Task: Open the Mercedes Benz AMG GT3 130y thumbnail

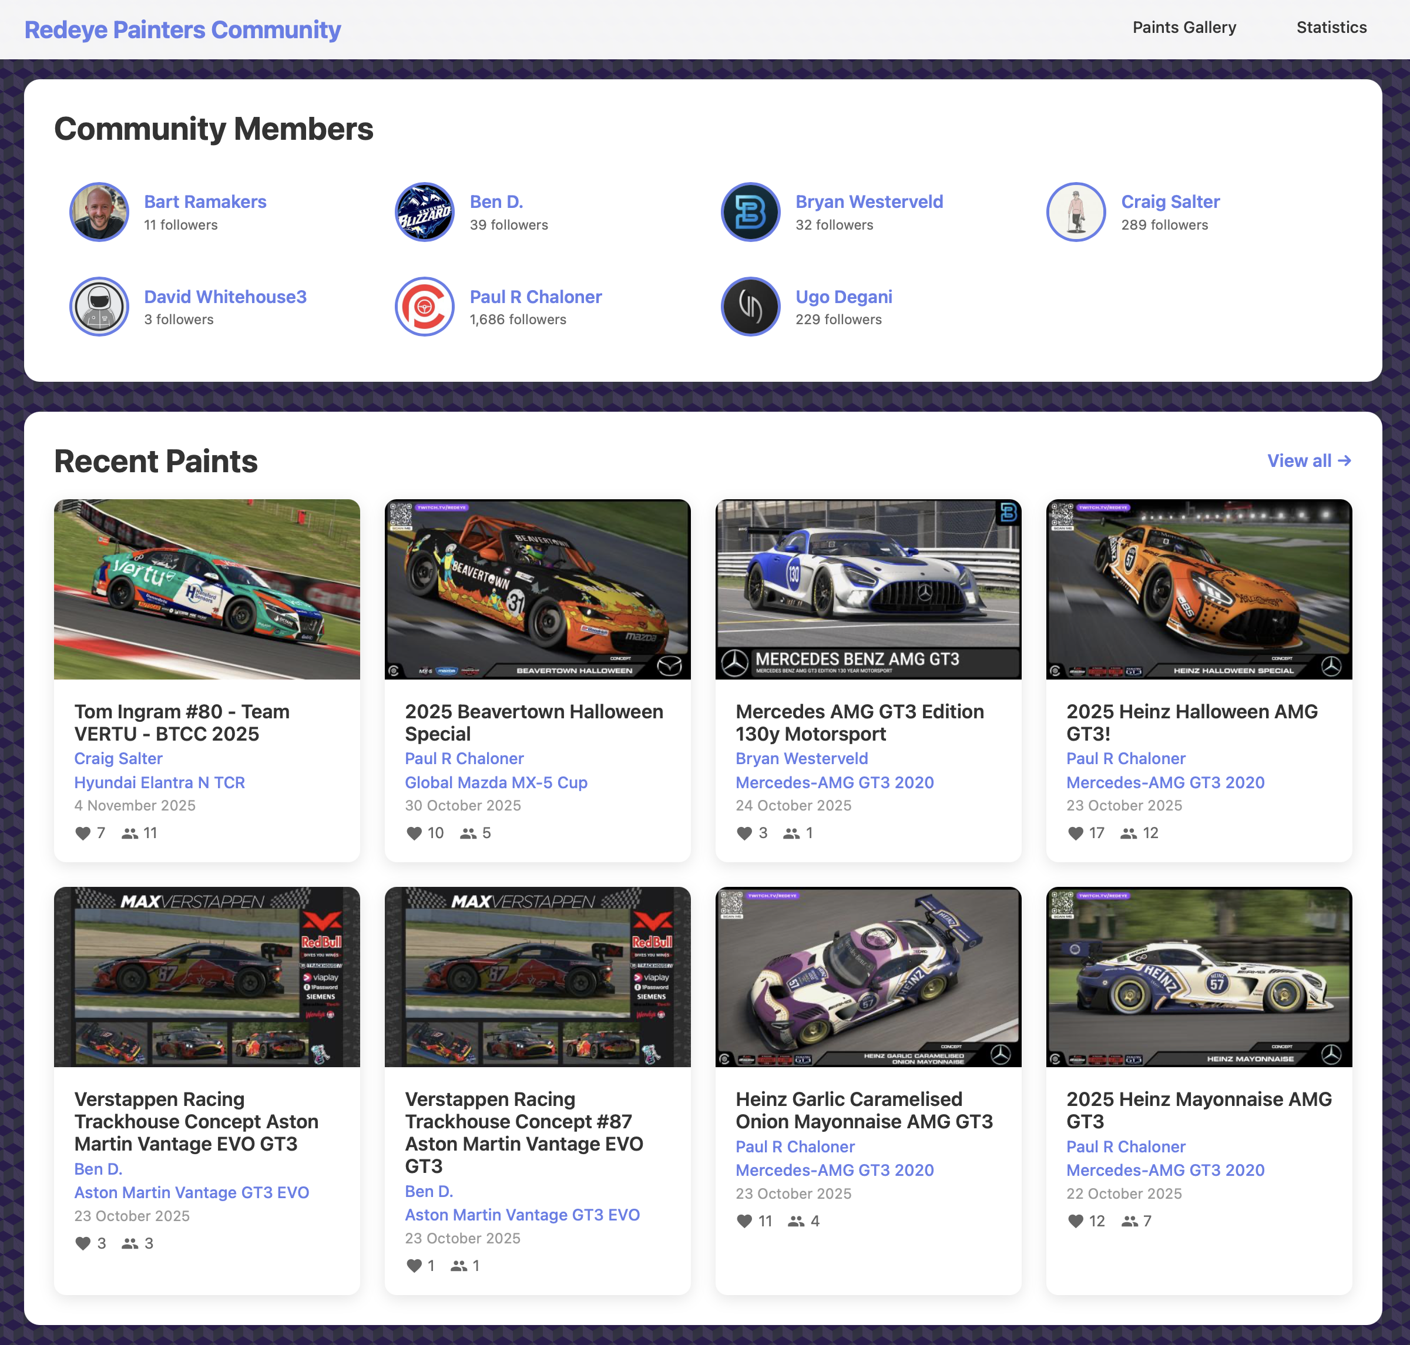Action: (x=868, y=589)
